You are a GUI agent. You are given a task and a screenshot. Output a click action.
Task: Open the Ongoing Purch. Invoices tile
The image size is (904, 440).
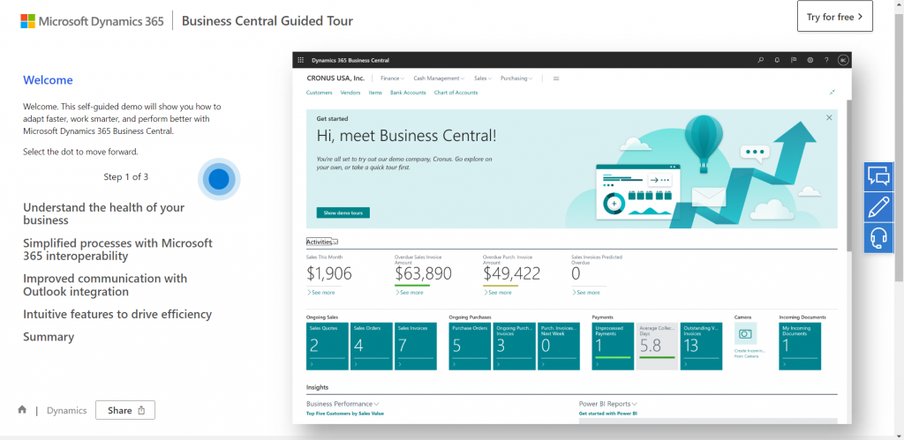(x=515, y=347)
